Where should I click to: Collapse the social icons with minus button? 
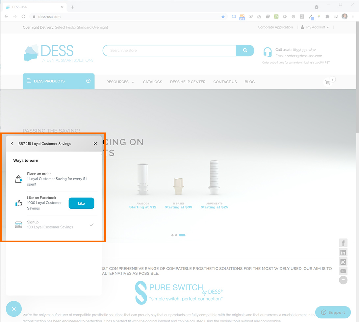tap(343, 280)
